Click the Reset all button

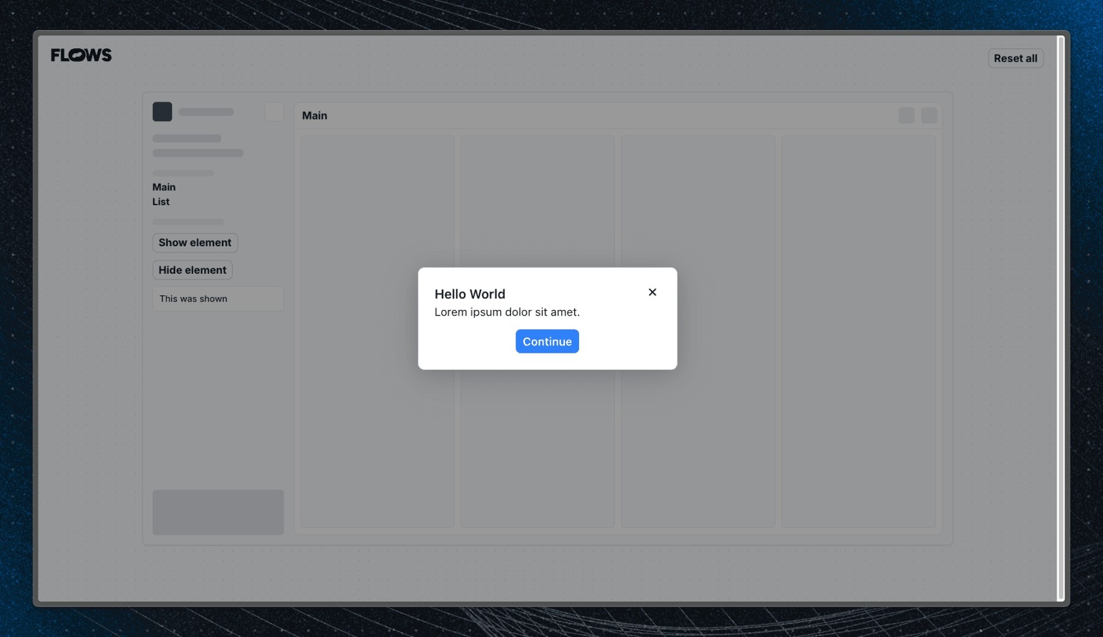(1015, 58)
